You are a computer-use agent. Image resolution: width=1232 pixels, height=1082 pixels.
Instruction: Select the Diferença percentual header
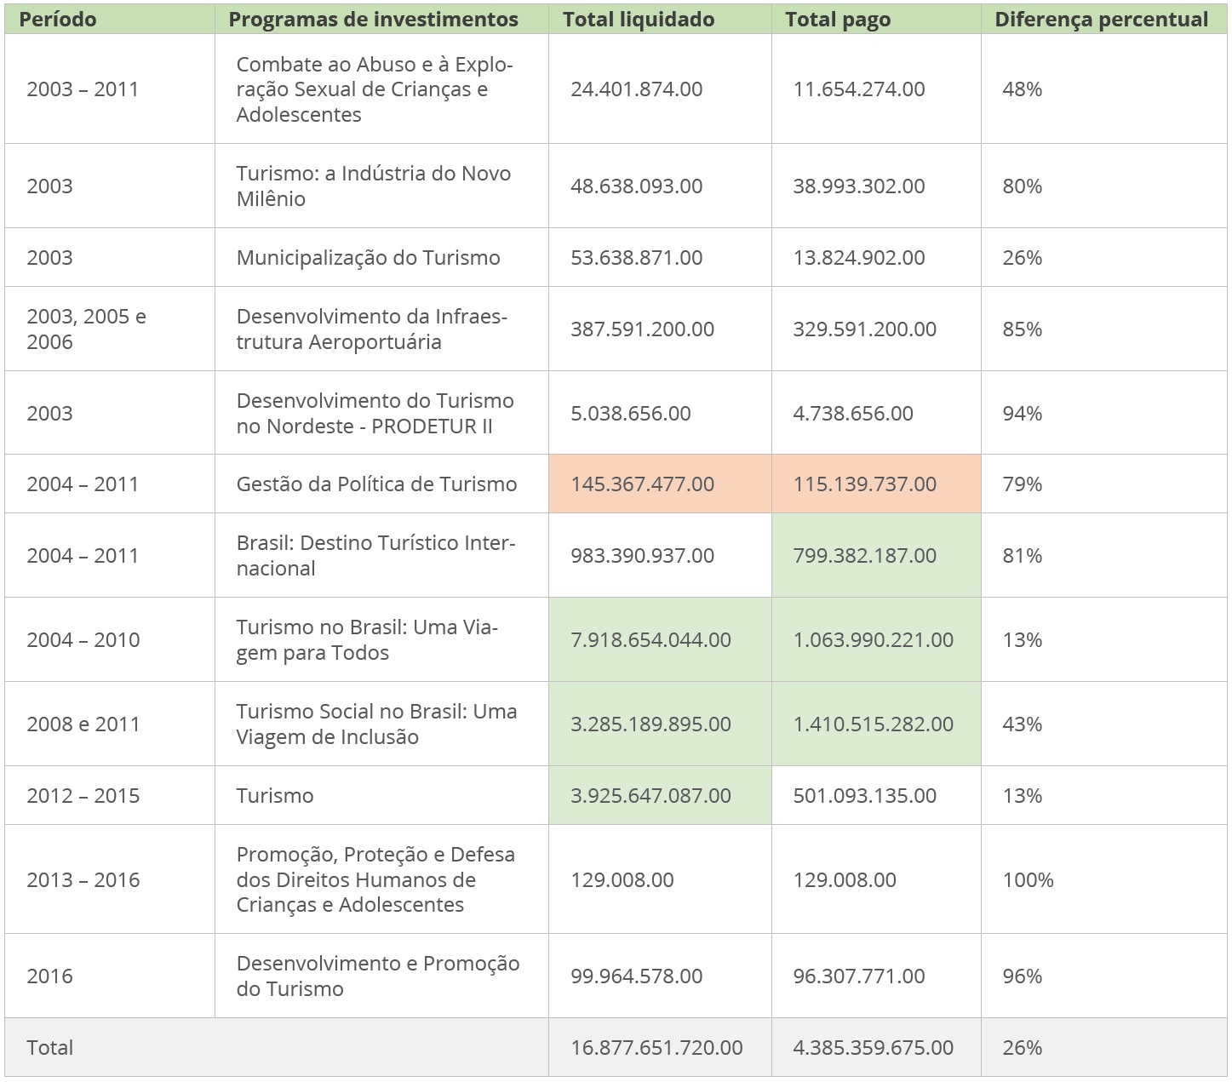(x=1101, y=20)
